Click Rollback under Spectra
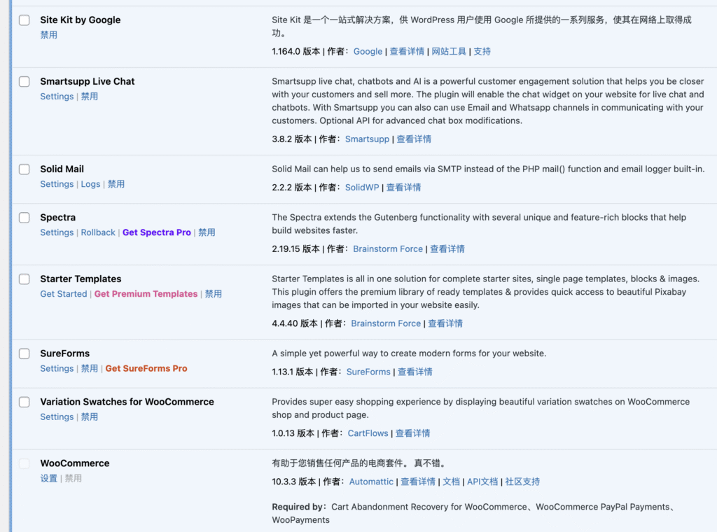This screenshot has height=532, width=717. (x=98, y=232)
